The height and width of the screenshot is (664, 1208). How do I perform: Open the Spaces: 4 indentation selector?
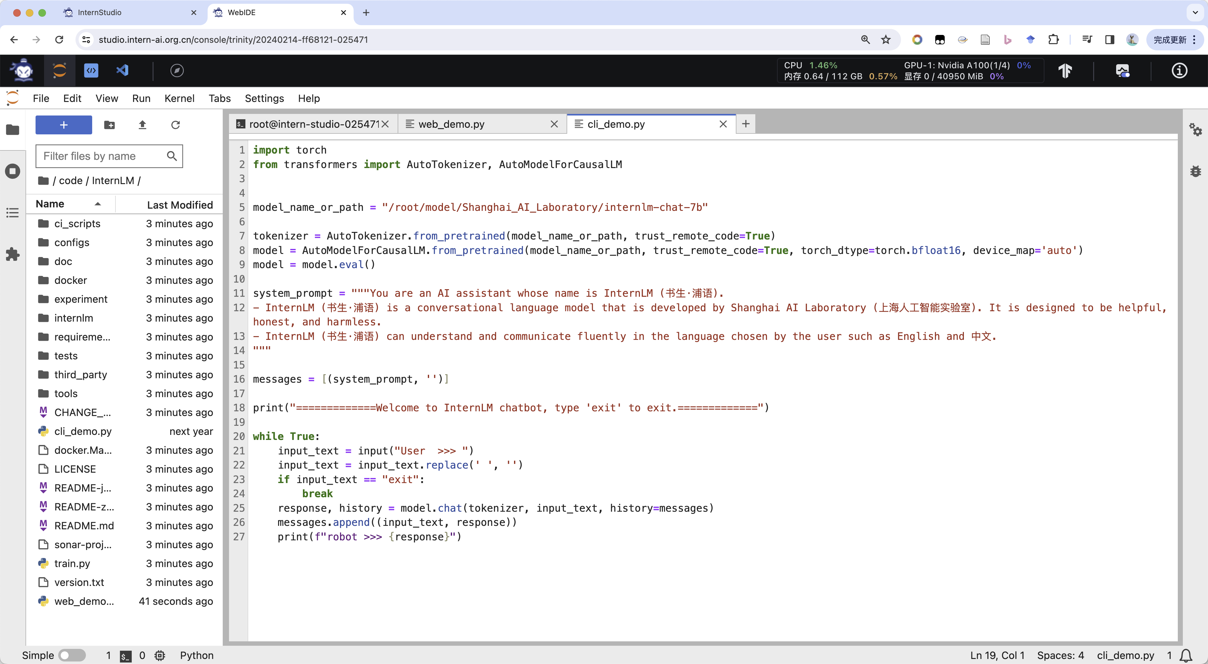pyautogui.click(x=1060, y=655)
